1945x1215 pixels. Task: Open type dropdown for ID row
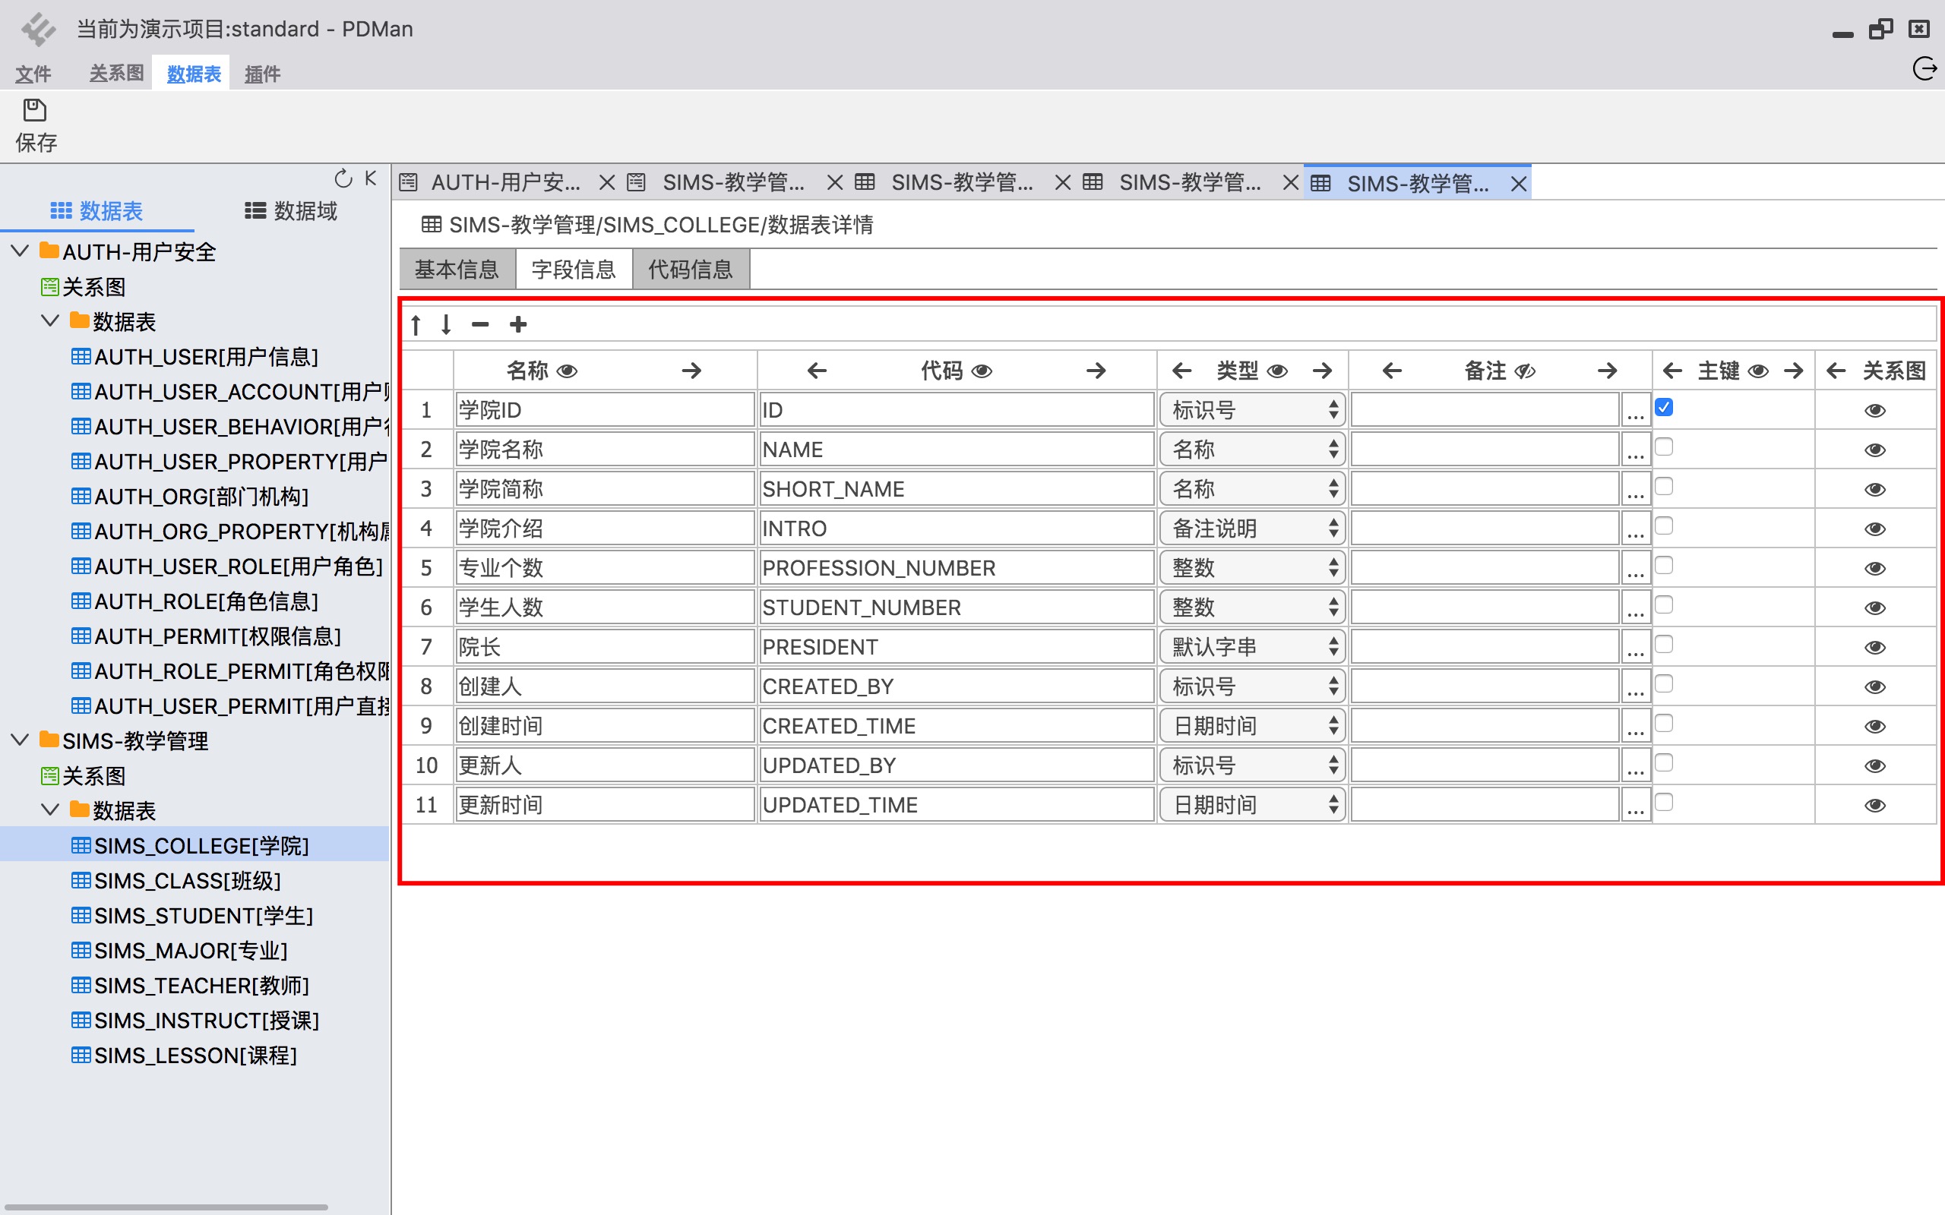(x=1252, y=411)
